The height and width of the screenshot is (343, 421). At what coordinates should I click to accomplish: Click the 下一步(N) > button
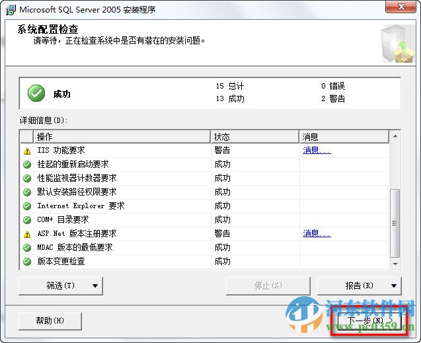pyautogui.click(x=369, y=321)
